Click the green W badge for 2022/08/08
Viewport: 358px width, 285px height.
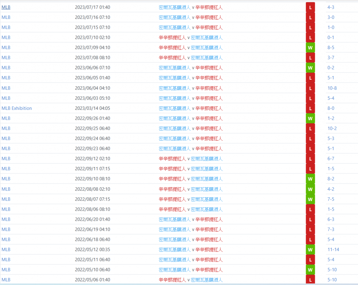pos(310,189)
